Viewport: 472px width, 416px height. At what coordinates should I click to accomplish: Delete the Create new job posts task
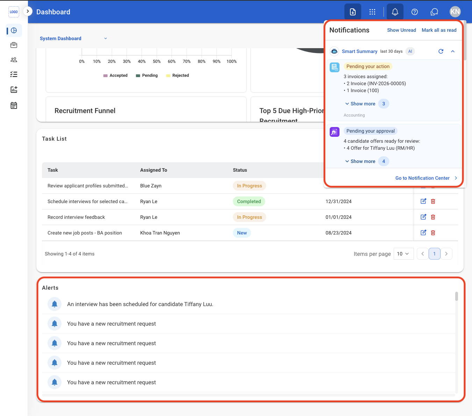433,233
